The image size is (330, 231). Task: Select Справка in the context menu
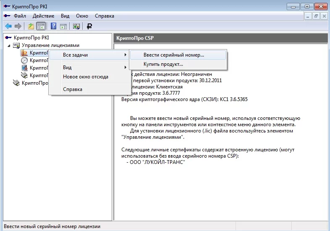pyautogui.click(x=89, y=89)
